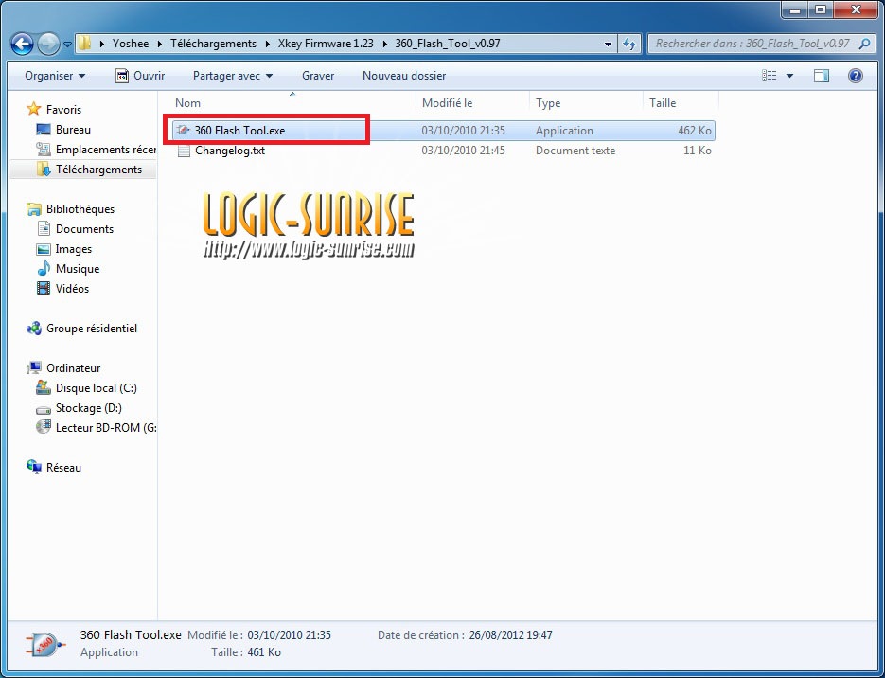Open Bibliothèques in the navigation pane

80,209
